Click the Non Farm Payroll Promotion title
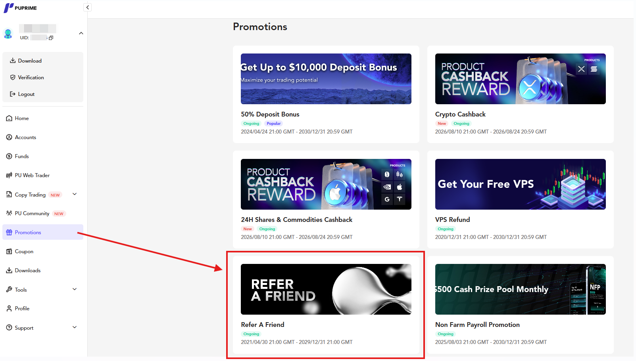636x361 pixels. click(477, 325)
